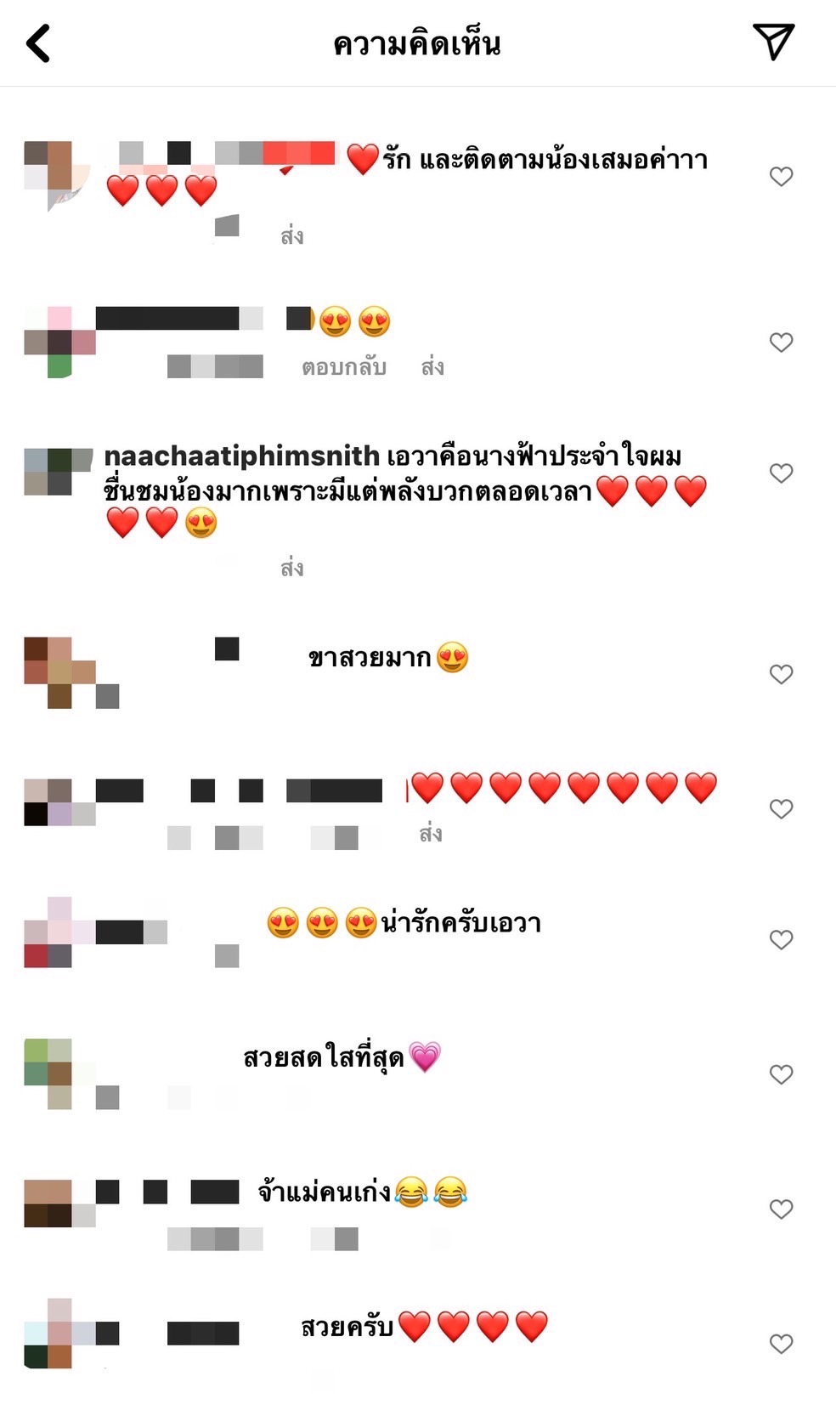Open direct messages via paper plane icon

pyautogui.click(x=773, y=42)
